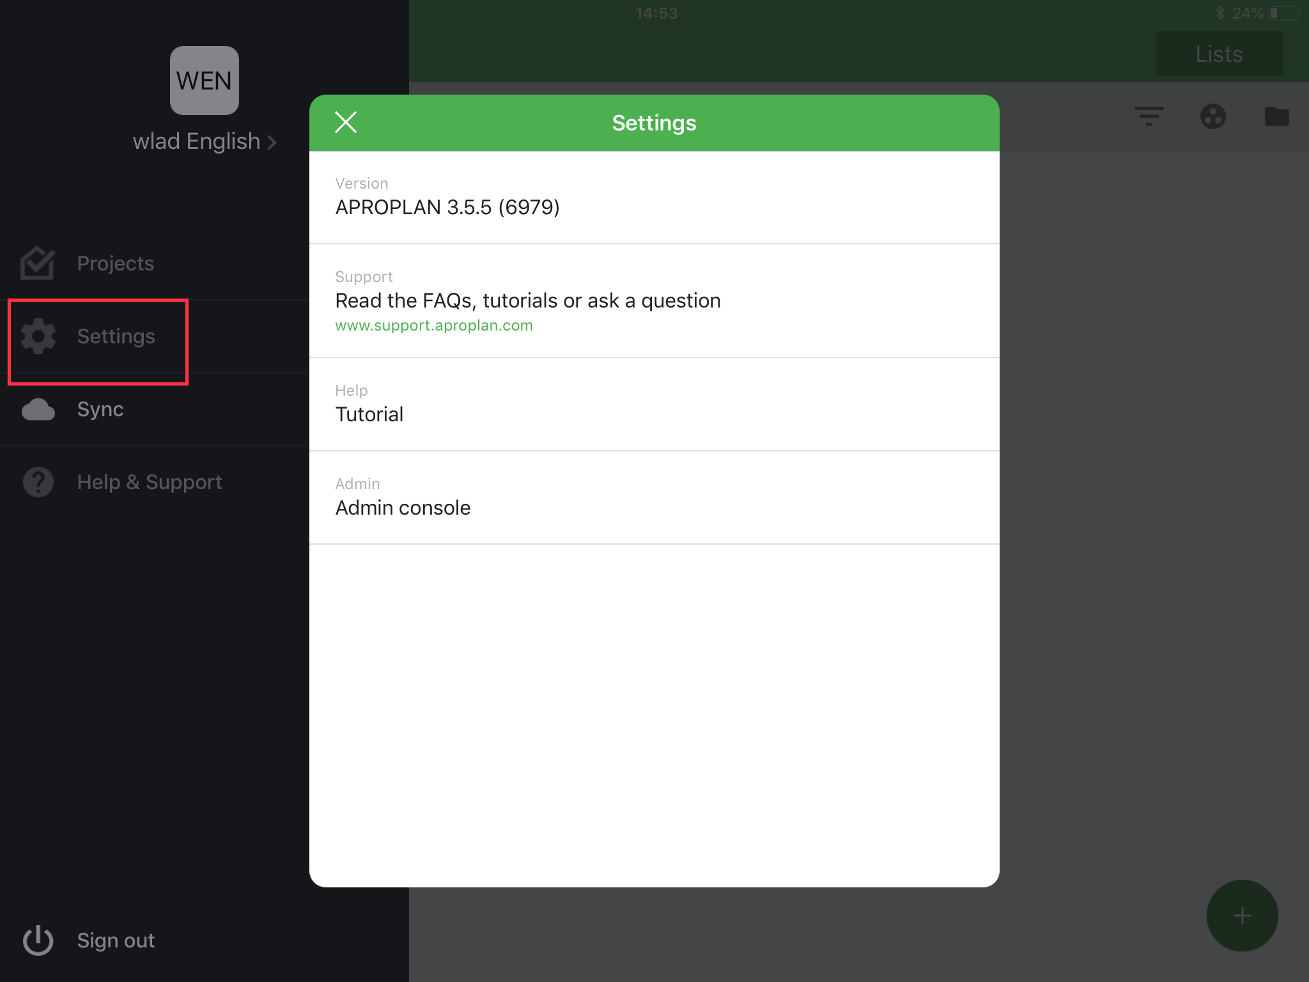Viewport: 1309px width, 982px height.
Task: Expand the wlad English profile chevron
Action: click(x=272, y=142)
